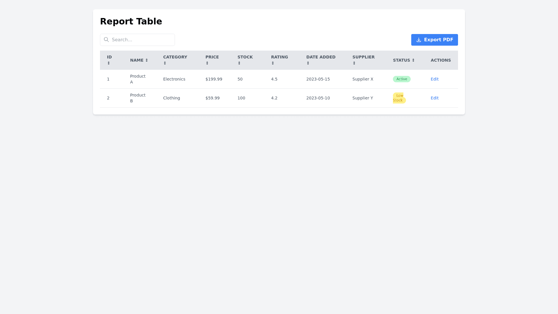Sort table by DATE ADDED column
The image size is (558, 314).
click(321, 57)
